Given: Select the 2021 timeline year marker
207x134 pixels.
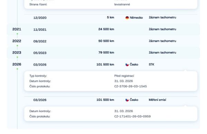Looking at the screenshot, I should pyautogui.click(x=17, y=29).
